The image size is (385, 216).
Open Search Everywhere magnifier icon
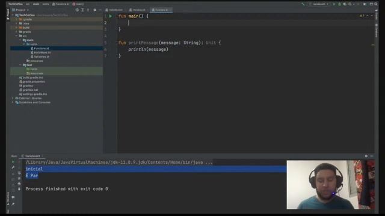[376, 4]
